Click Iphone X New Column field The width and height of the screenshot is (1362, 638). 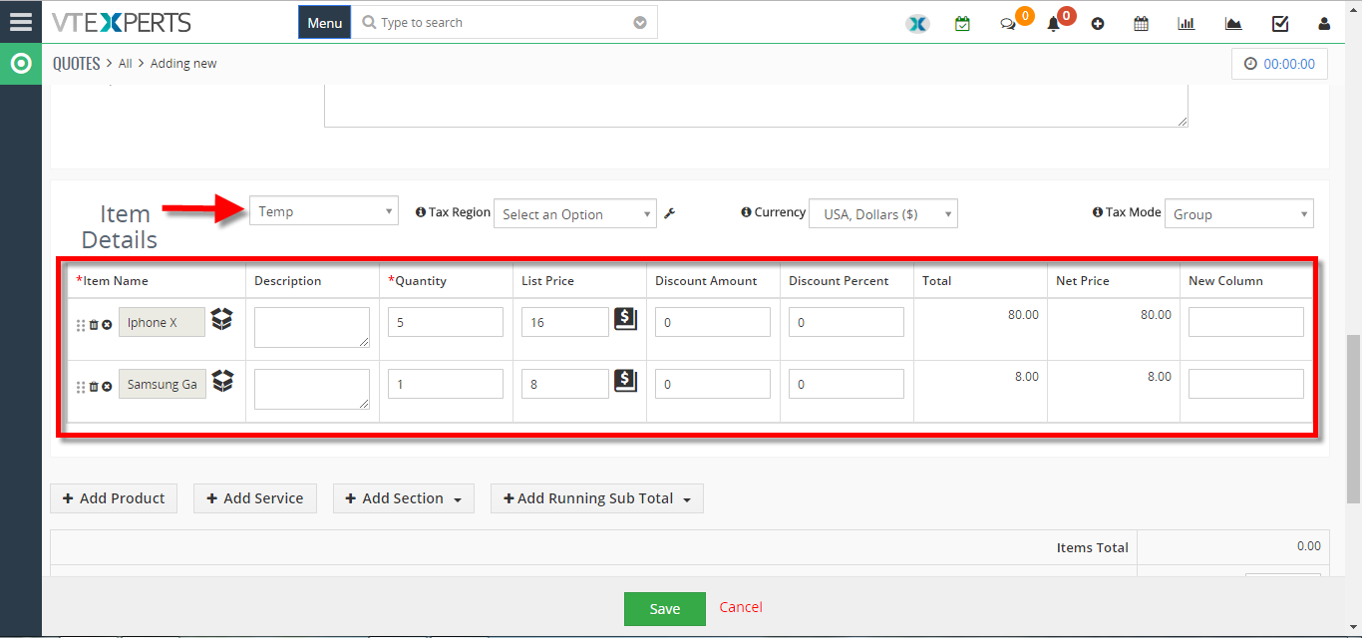click(1246, 322)
